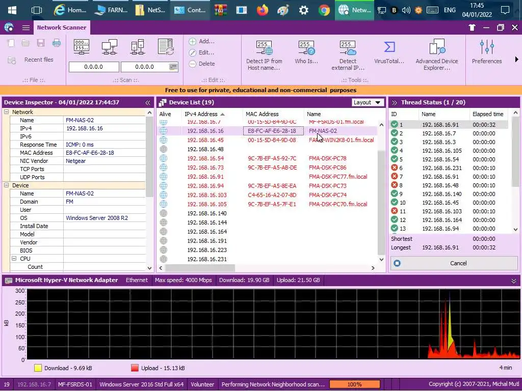Open Chrome from the taskbar
The width and height of the screenshot is (522, 391).
click(324, 10)
